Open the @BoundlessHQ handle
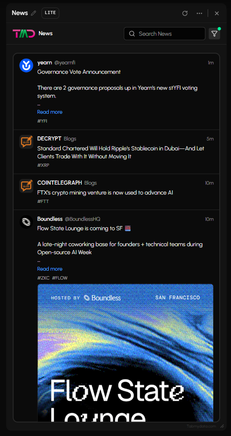 tap(83, 219)
